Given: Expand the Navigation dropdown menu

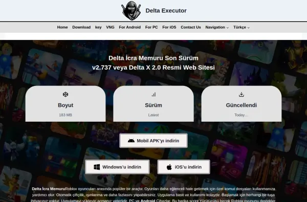Looking at the screenshot, I should [217, 28].
